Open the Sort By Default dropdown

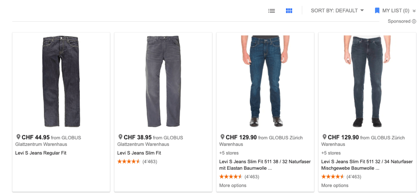[337, 11]
